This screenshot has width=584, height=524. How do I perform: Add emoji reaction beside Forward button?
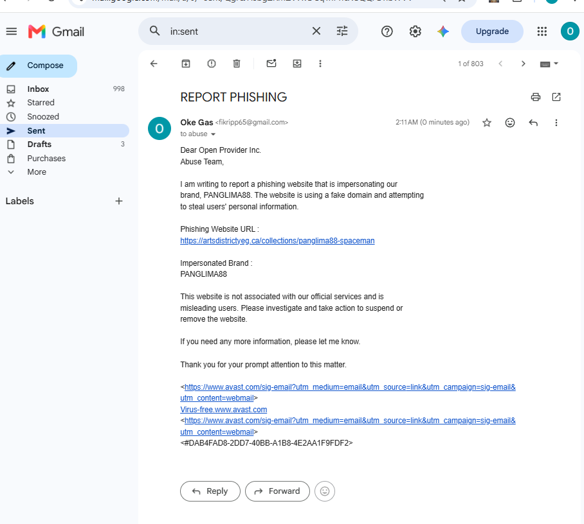pos(324,491)
